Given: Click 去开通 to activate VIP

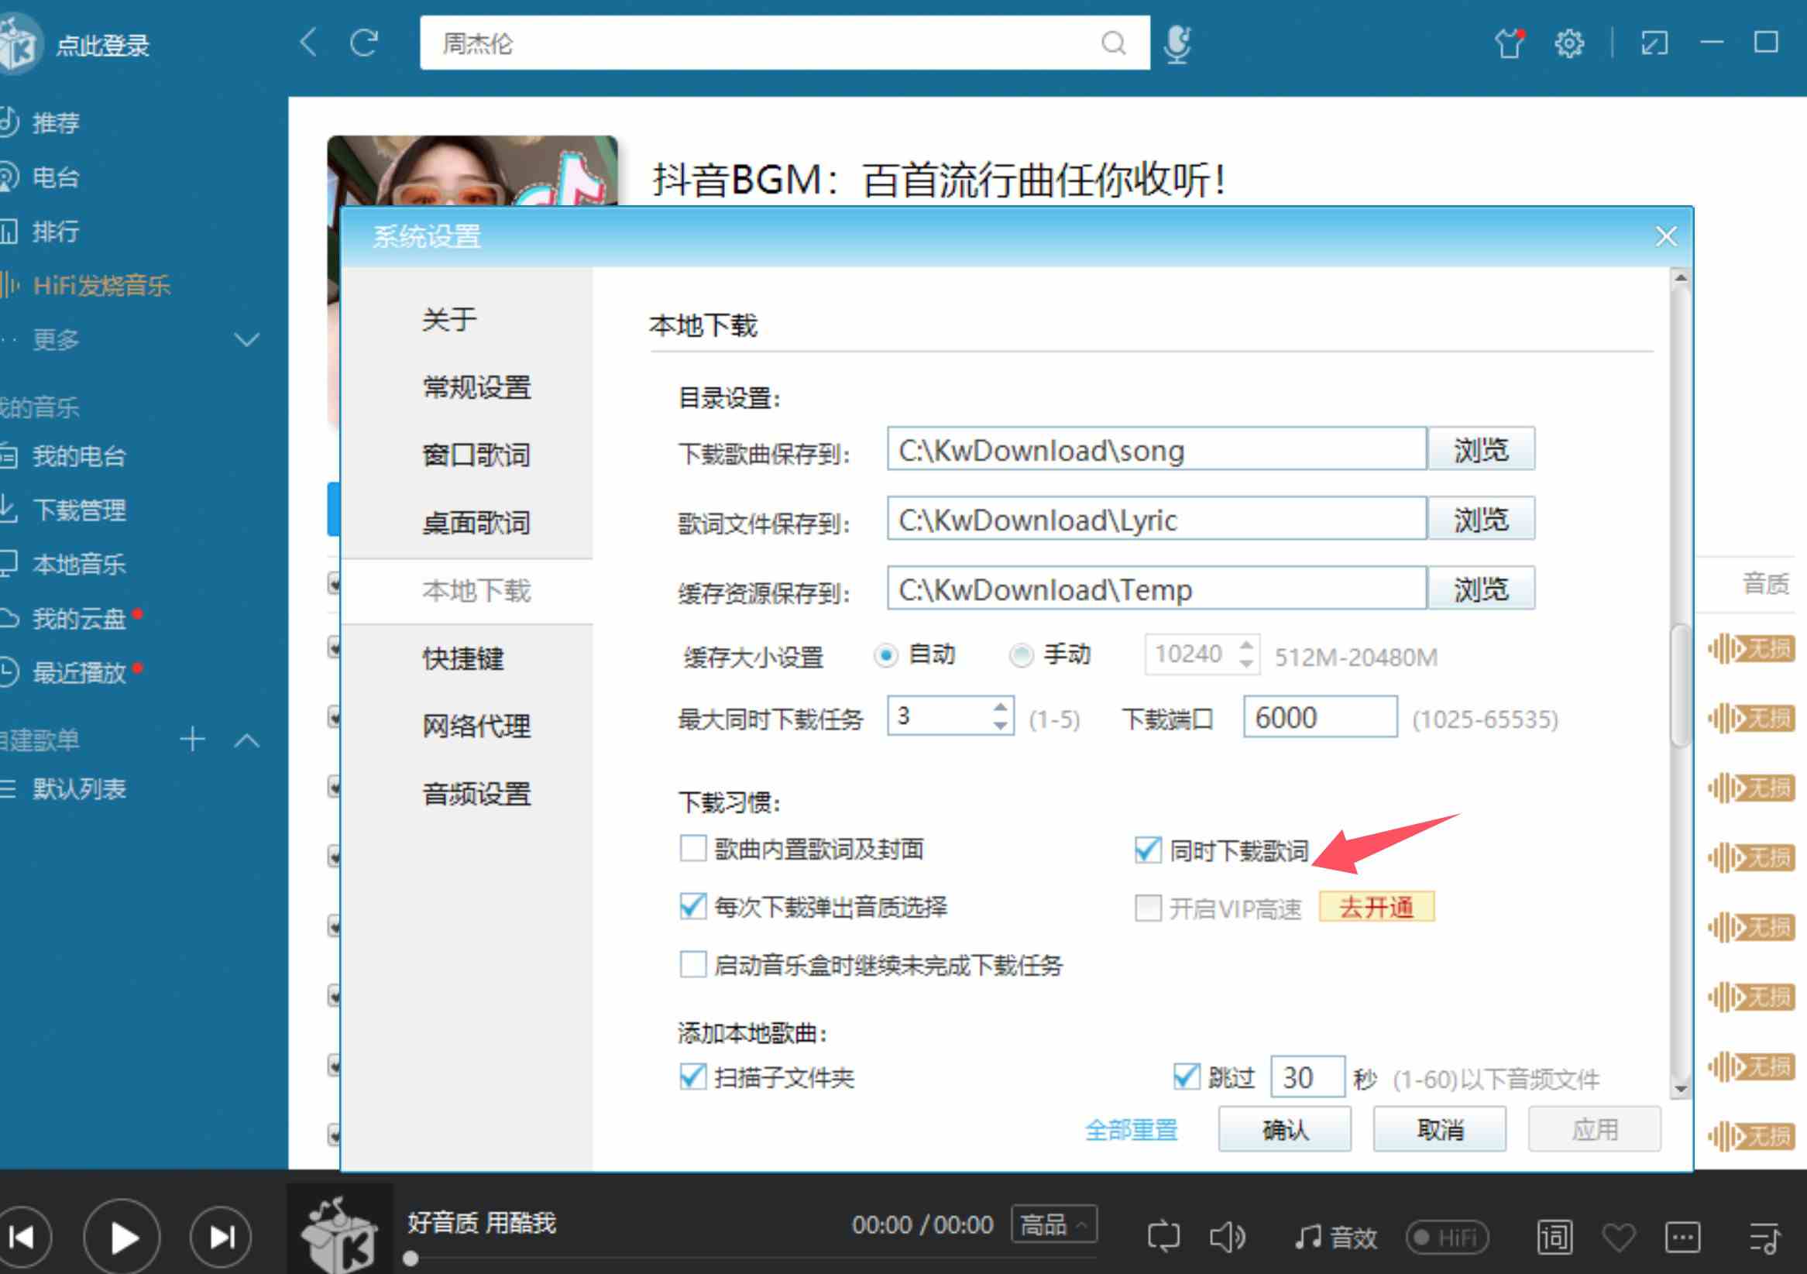Looking at the screenshot, I should coord(1376,907).
